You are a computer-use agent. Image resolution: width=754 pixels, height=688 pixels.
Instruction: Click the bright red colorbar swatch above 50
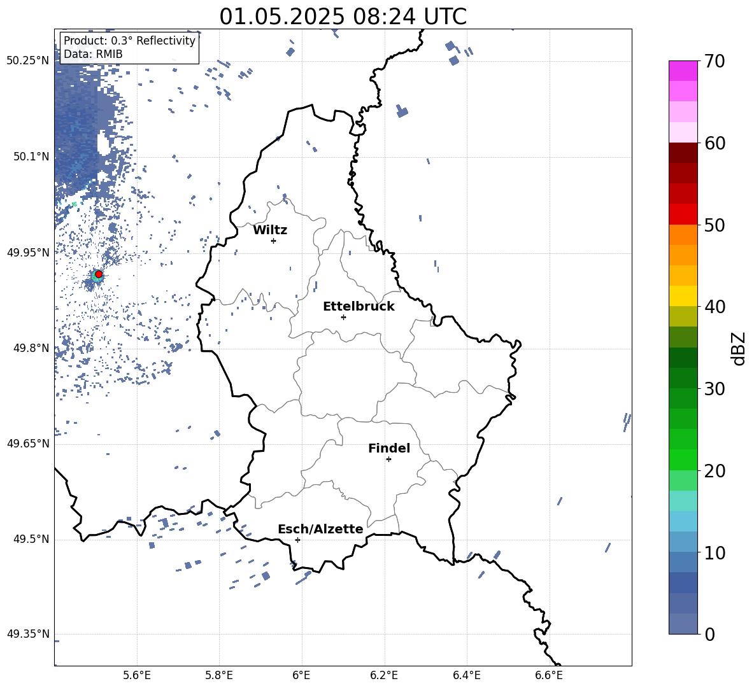[x=683, y=214]
